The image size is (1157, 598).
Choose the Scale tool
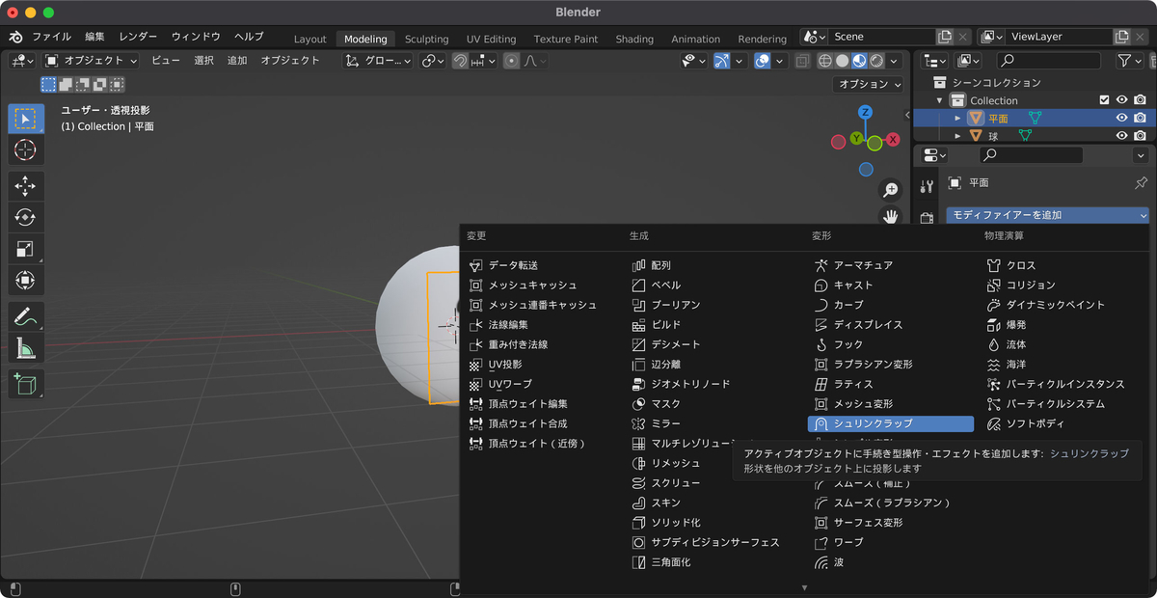coord(26,249)
